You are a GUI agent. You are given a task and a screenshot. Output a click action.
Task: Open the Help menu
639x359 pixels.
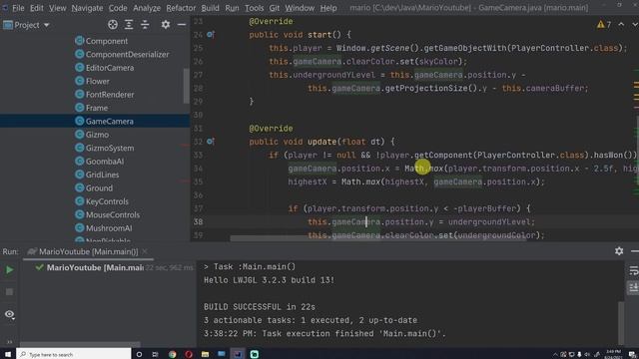[328, 8]
